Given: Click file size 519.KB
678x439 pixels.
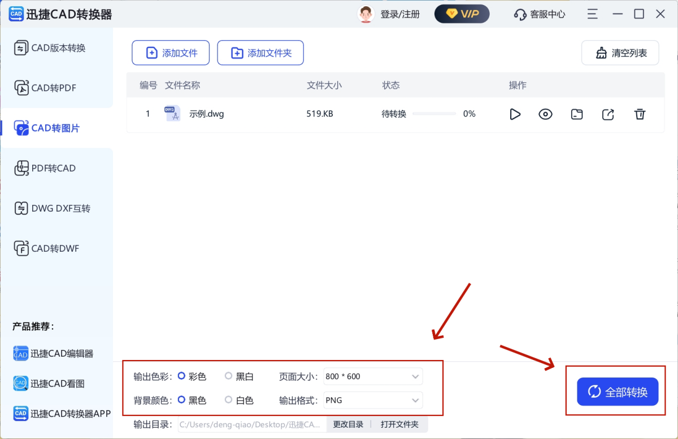Looking at the screenshot, I should click(x=320, y=114).
